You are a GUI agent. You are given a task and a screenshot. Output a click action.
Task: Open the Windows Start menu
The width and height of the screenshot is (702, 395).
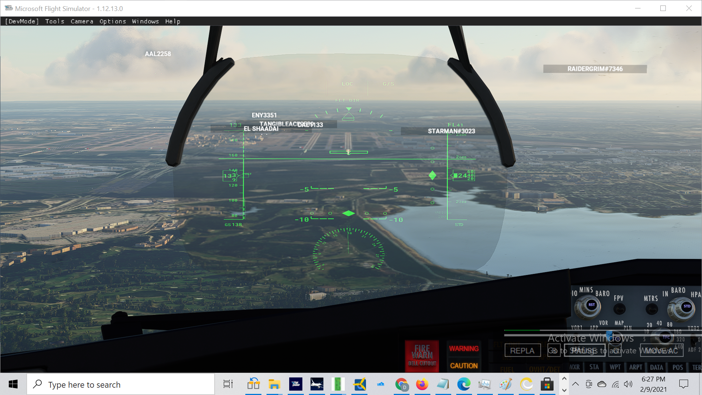(13, 384)
